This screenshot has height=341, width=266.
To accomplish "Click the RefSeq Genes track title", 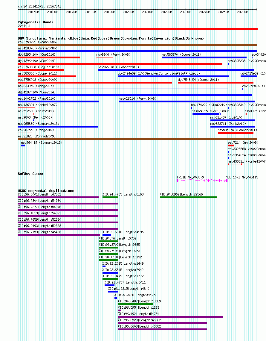I will click(x=30, y=174).
